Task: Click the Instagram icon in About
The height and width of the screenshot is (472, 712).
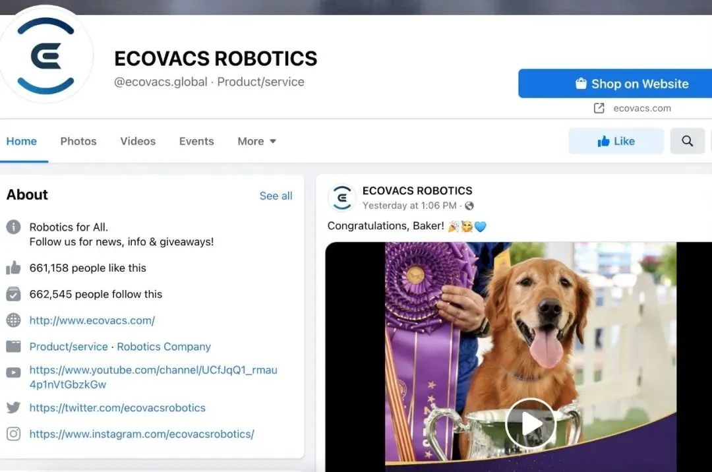Action: point(13,434)
